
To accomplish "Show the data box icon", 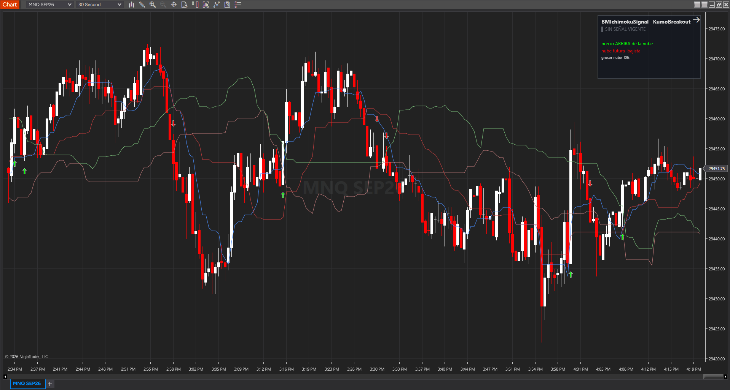I will tap(185, 5).
